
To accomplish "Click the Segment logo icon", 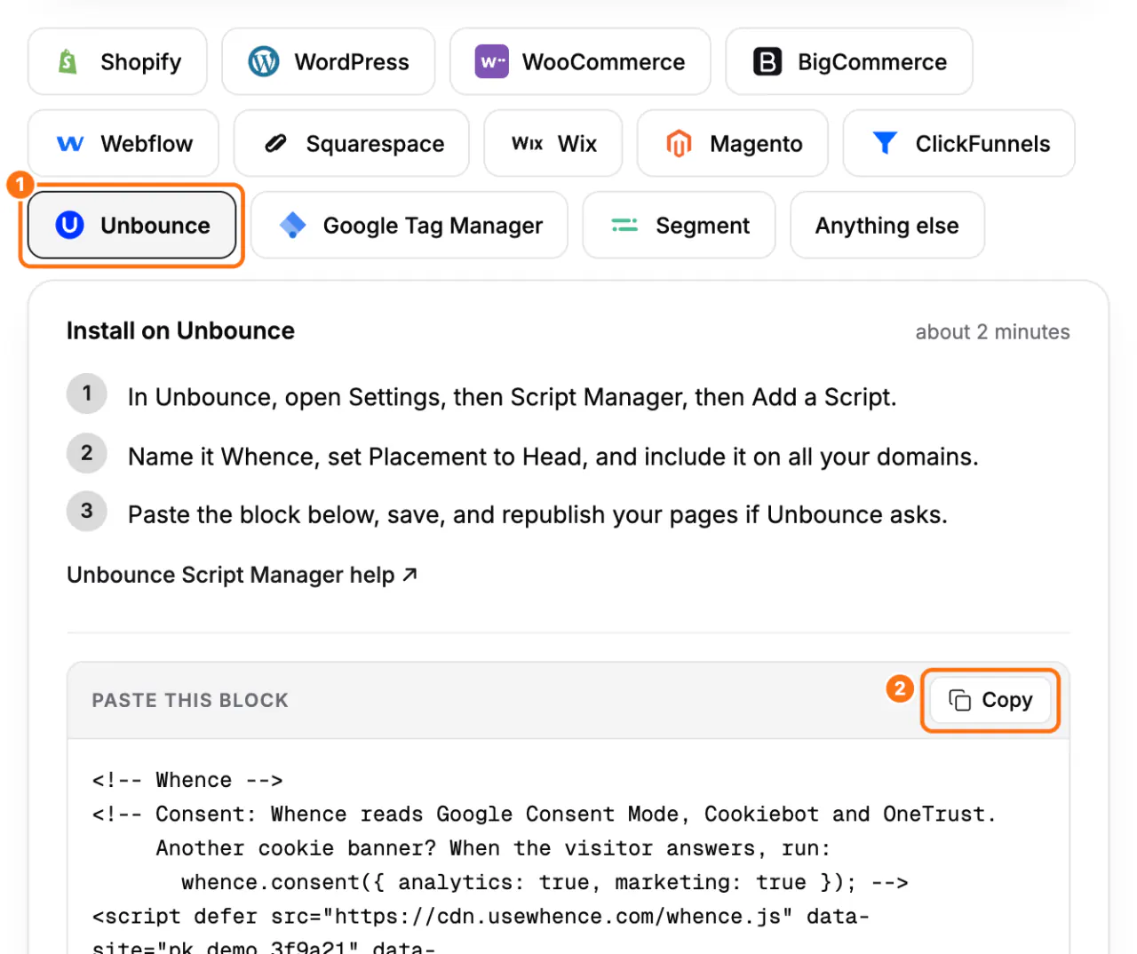I will (x=624, y=226).
